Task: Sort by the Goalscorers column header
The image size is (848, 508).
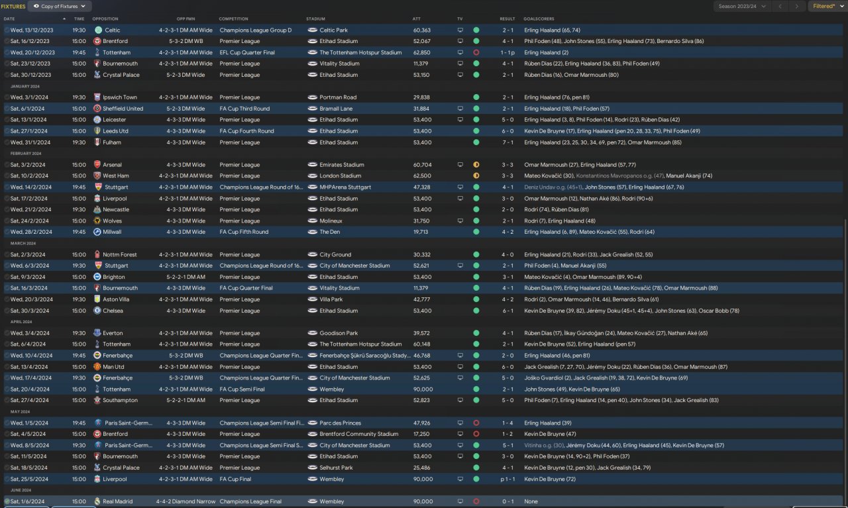Action: (539, 19)
